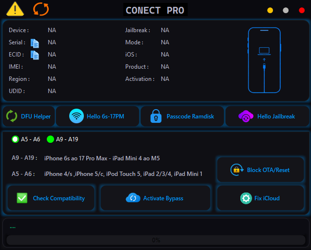Click Check Compatibility button
311x250 pixels.
(51, 198)
